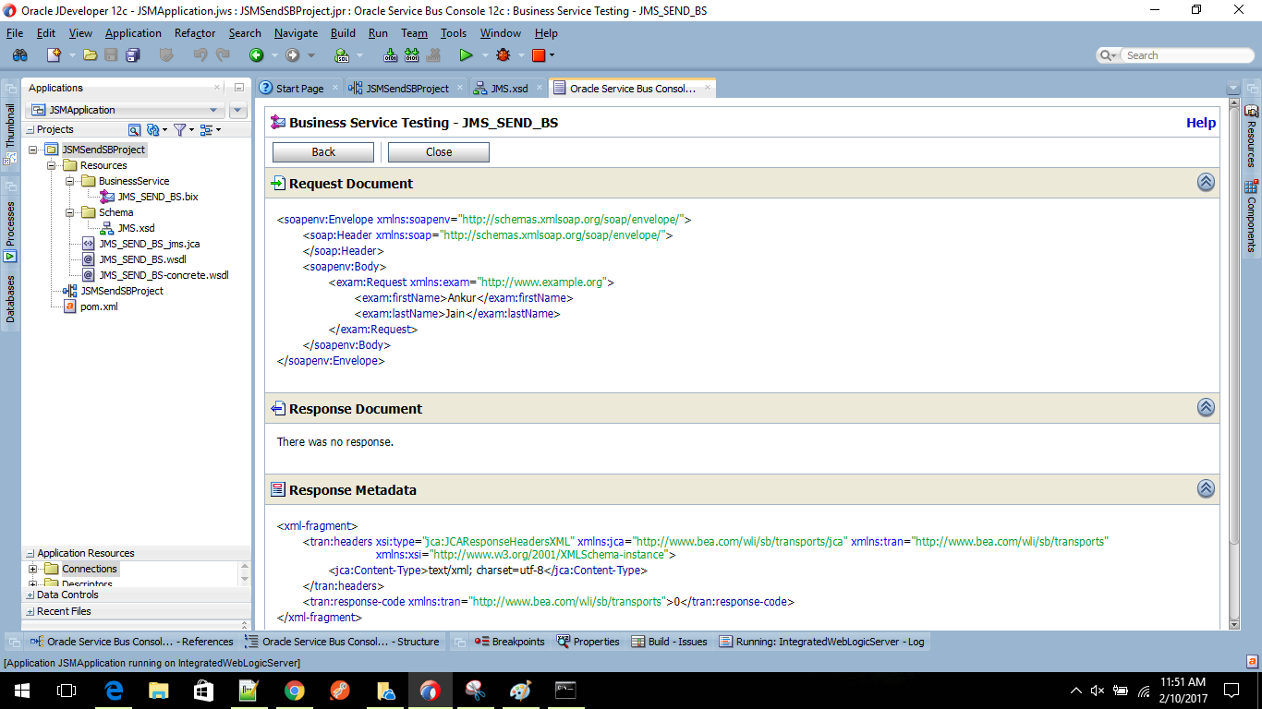1262x709 pixels.
Task: Select JMS_SEND_BS-concrete.wsdl file
Action: 164,275
